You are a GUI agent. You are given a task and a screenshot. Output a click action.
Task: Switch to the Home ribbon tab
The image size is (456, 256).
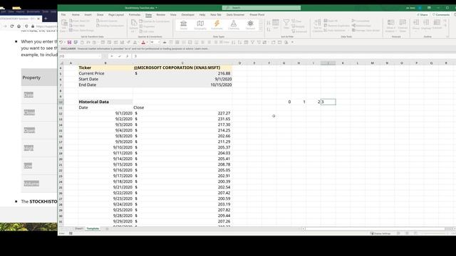(x=76, y=14)
